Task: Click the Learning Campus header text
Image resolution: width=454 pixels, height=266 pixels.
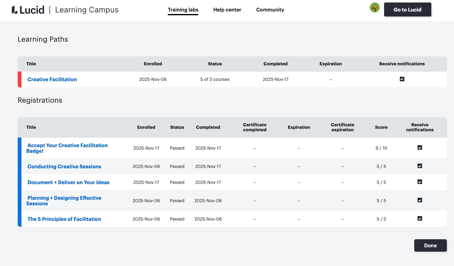Action: pyautogui.click(x=87, y=10)
